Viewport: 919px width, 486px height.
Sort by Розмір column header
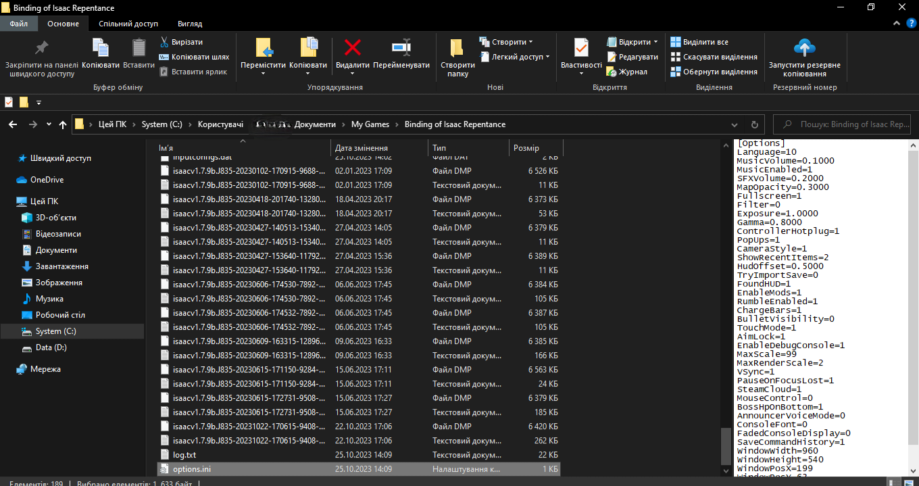(x=536, y=148)
